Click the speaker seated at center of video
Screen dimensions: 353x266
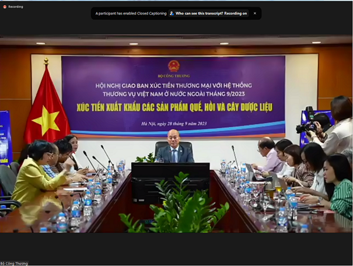click(x=174, y=148)
